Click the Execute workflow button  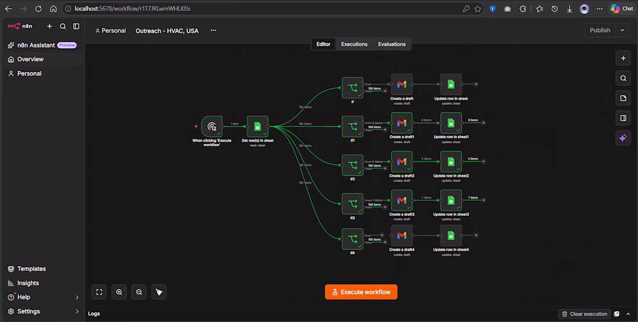(x=361, y=292)
